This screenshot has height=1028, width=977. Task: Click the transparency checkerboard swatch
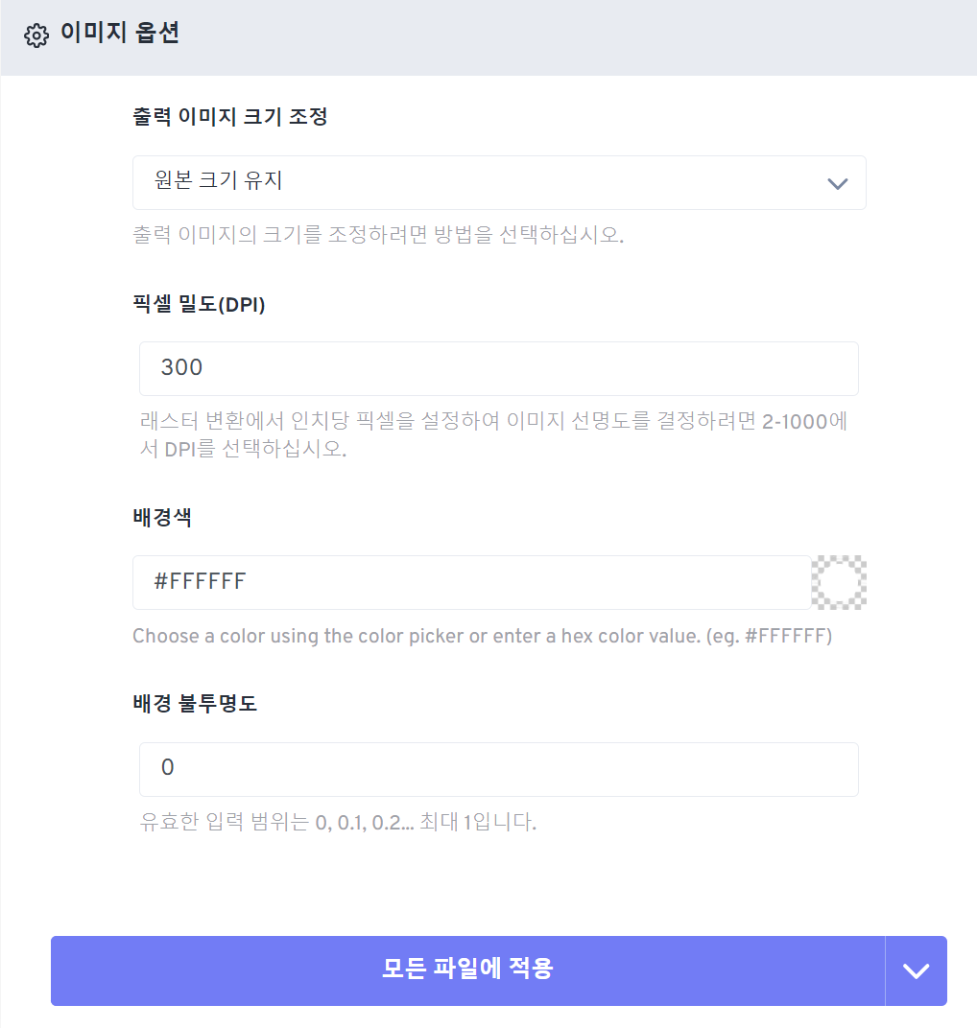(x=837, y=582)
